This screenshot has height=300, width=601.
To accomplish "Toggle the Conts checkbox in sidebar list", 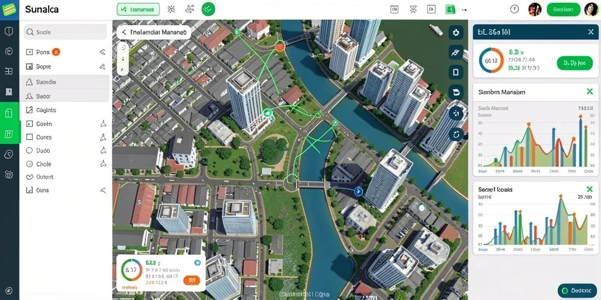I will coord(29,137).
